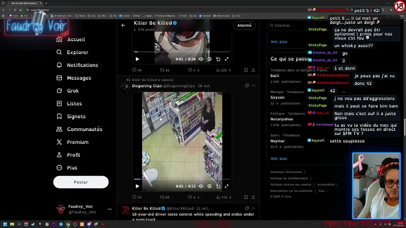Viewport: 406px width, 228px height.
Task: Seek the 0:15 video progress bar
Action: [x=182, y=179]
